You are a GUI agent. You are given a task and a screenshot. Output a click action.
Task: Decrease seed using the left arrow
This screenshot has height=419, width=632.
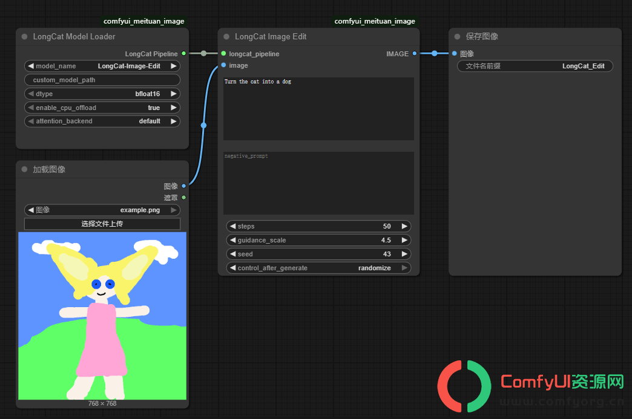[x=232, y=254]
